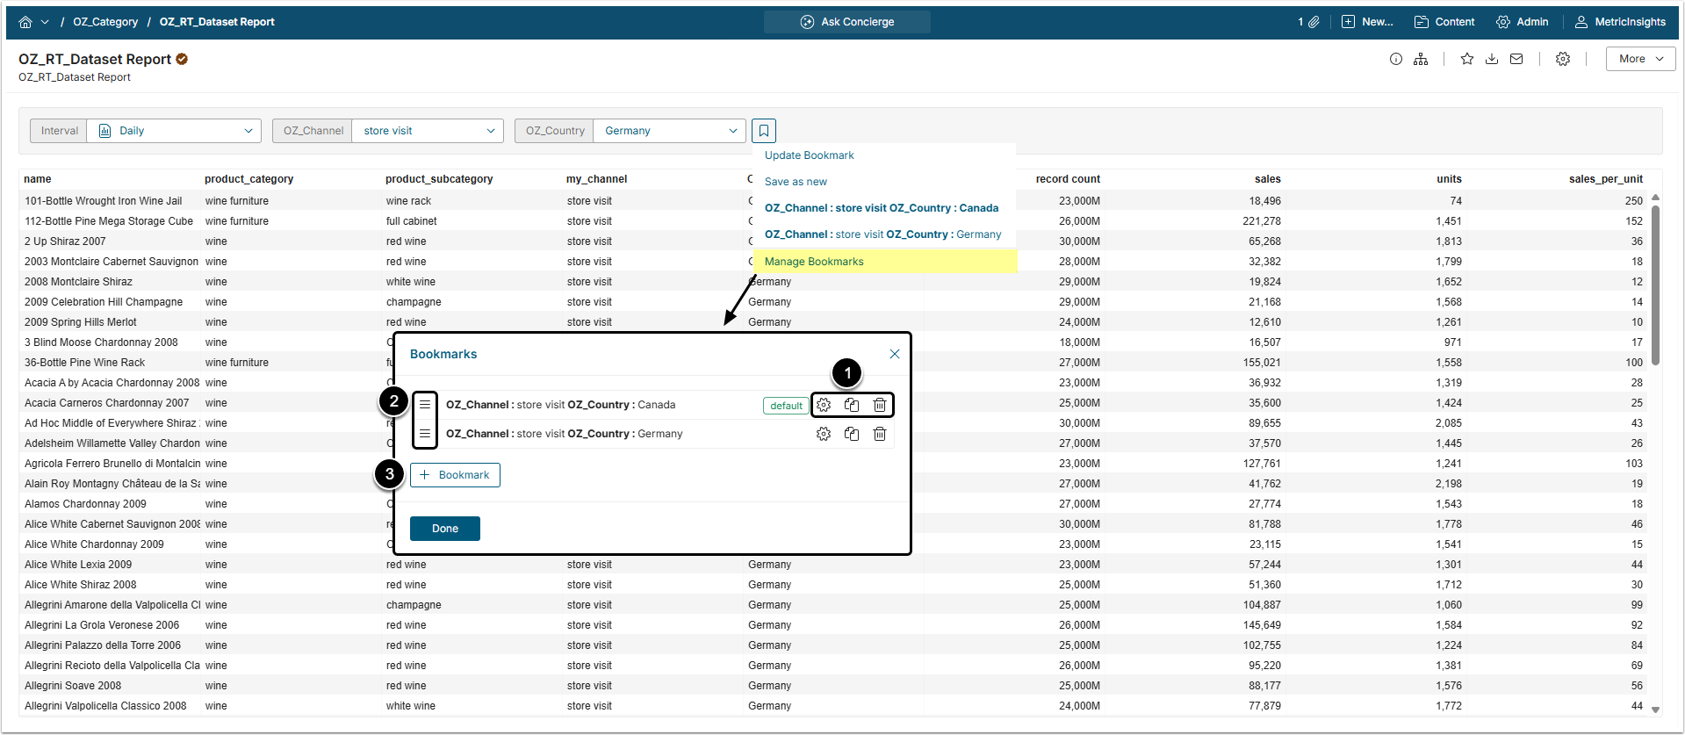Screen dimensions: 1685x735
Task: Click the download icon in report header
Action: [x=1492, y=59]
